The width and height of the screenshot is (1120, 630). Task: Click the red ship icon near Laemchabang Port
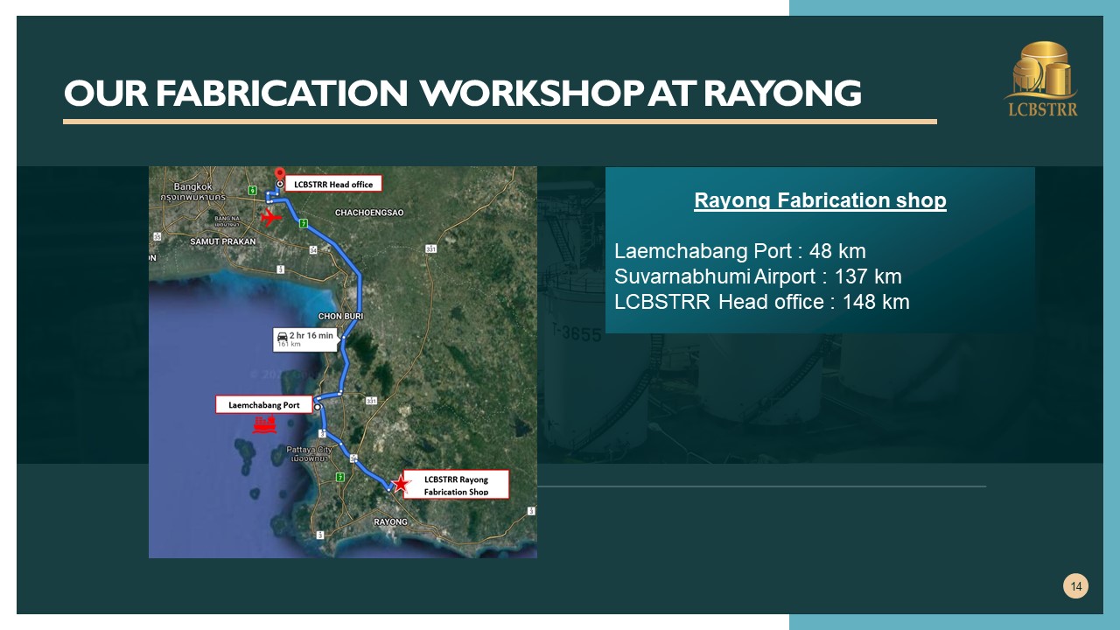(264, 424)
